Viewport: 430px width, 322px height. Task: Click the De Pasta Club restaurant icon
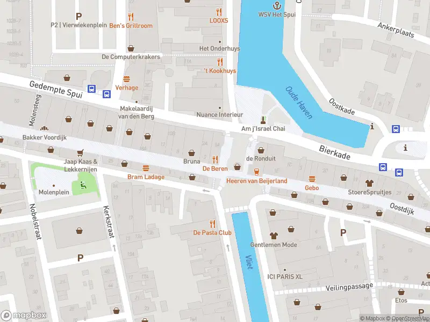coord(212,224)
